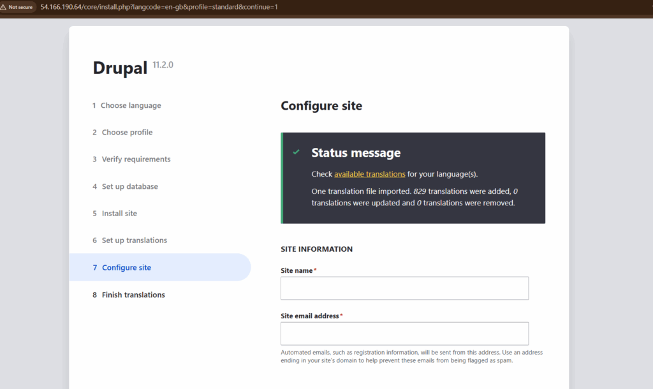Click the automated emails help description

411,356
